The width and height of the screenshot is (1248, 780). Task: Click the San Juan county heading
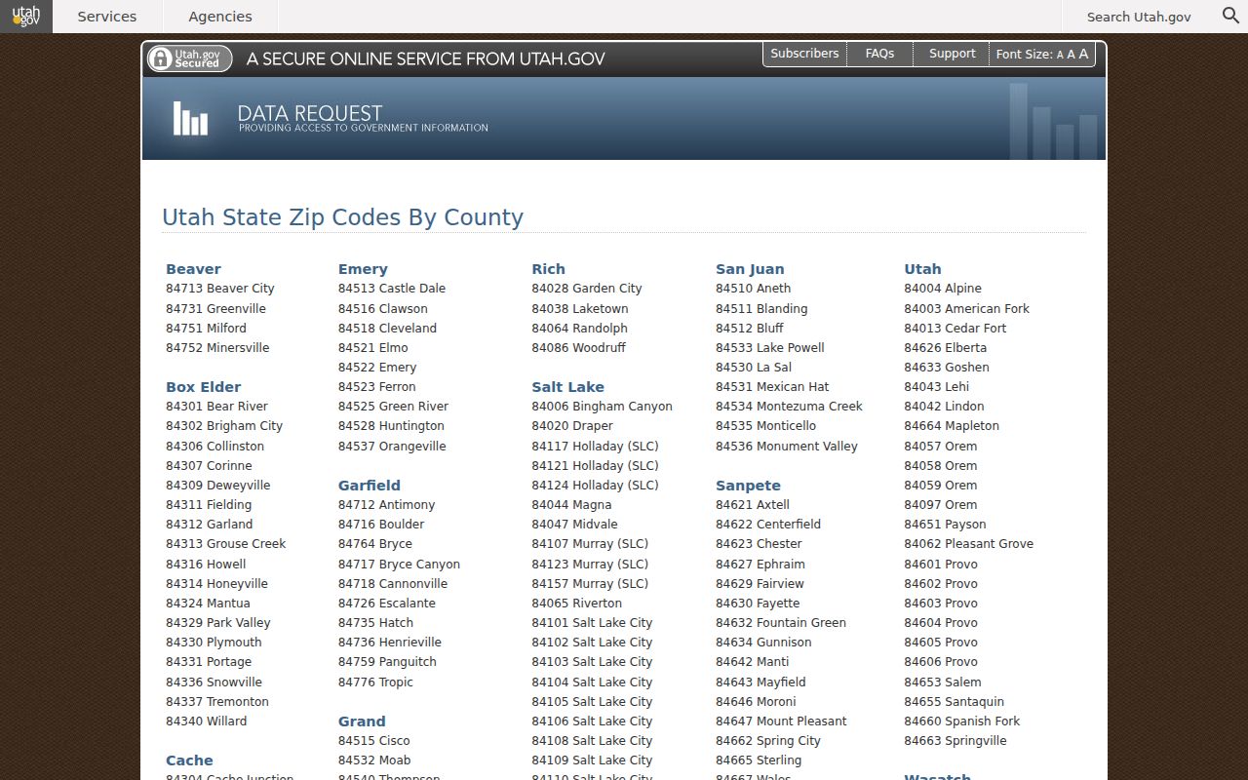pyautogui.click(x=750, y=269)
